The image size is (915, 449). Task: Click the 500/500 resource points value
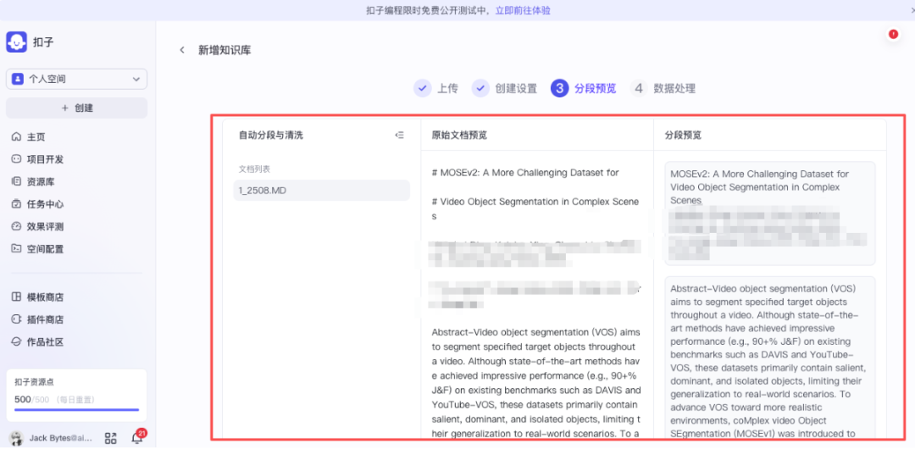click(30, 399)
